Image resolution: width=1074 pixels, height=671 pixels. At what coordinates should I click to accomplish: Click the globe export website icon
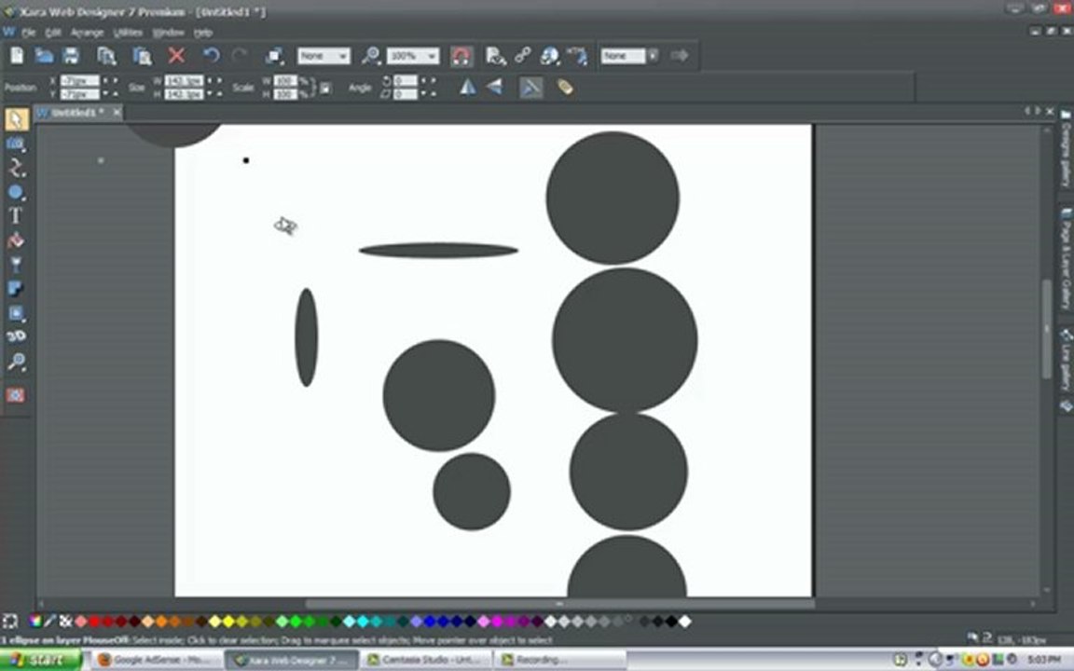(x=549, y=56)
